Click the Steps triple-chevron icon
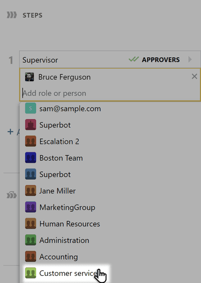The image size is (201, 283). 12,15
